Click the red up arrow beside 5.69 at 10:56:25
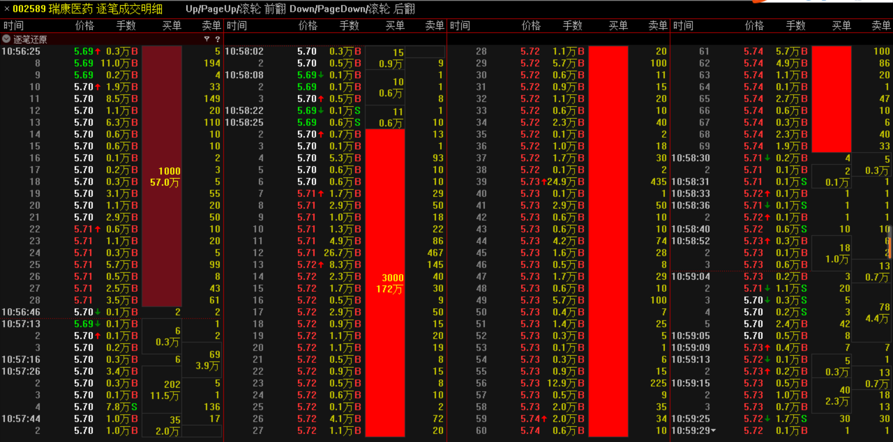Screen dimensions: 893x442 coord(98,51)
